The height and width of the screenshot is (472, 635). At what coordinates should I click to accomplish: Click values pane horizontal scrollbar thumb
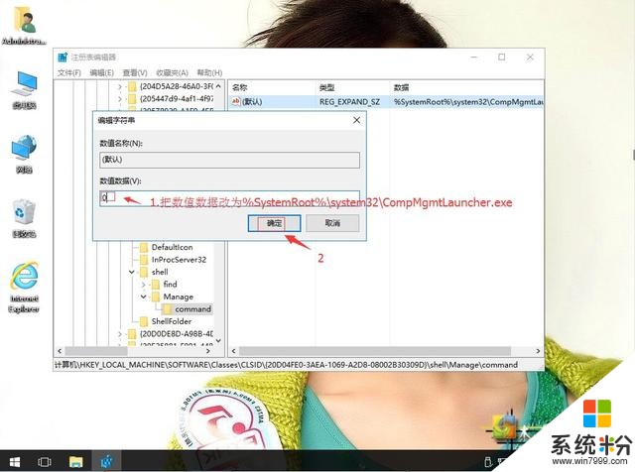tap(375, 351)
